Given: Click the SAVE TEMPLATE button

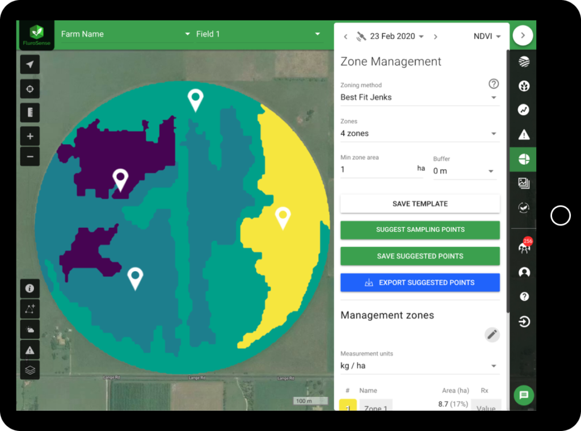Looking at the screenshot, I should point(420,204).
